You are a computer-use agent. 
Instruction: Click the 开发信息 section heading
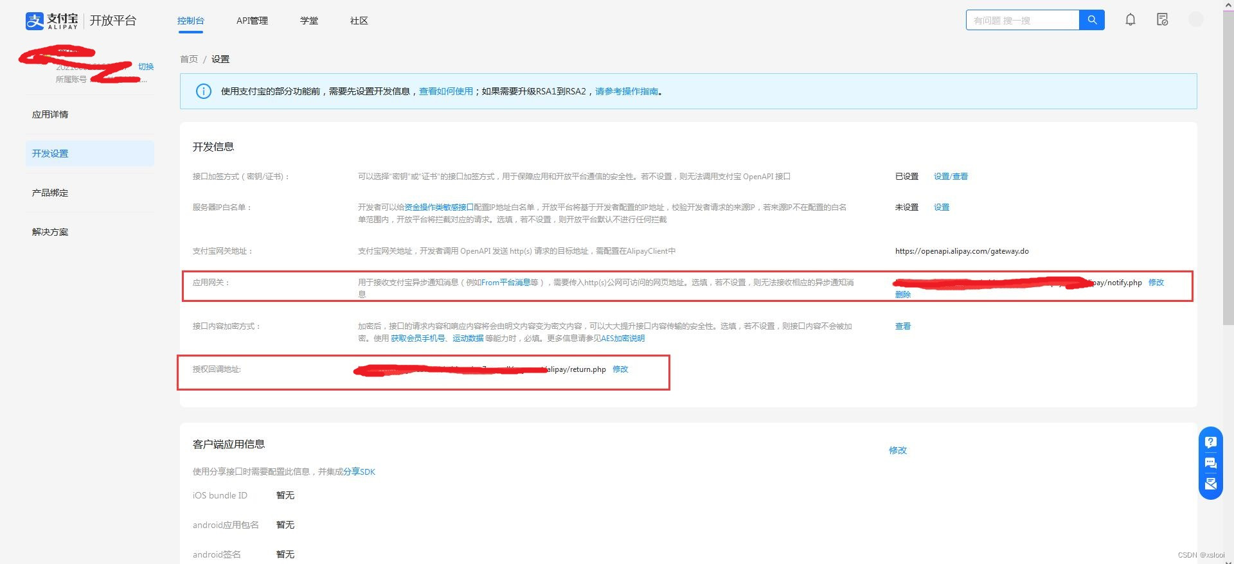213,146
